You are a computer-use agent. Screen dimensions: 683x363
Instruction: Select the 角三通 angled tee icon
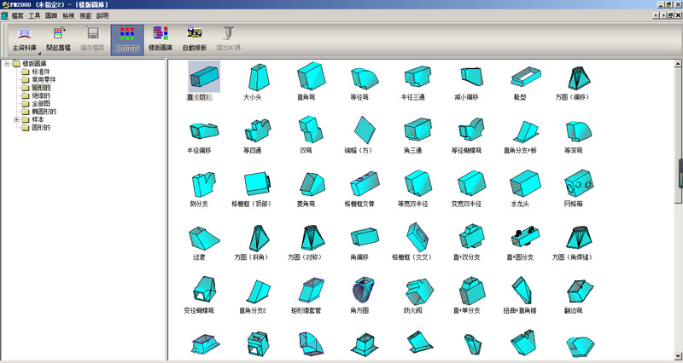pyautogui.click(x=417, y=130)
